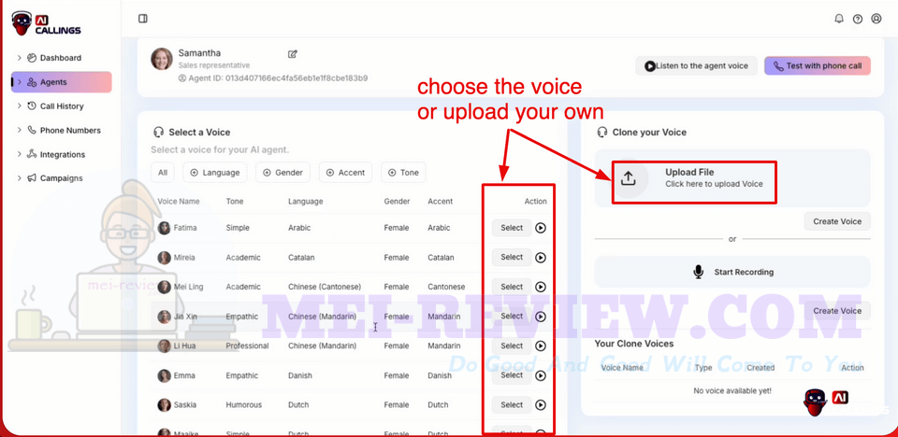Open Call History in the sidebar

[62, 106]
